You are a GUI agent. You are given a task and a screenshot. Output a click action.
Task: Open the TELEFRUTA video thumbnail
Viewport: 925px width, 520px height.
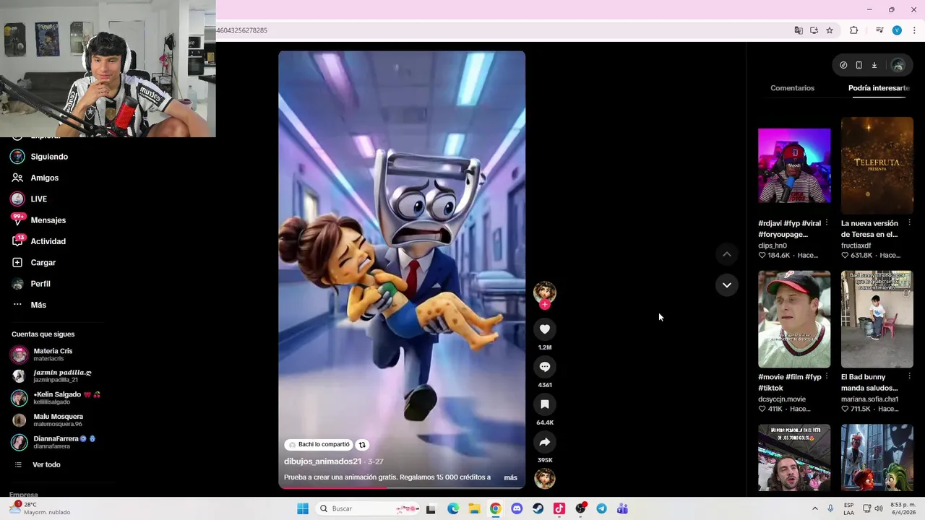tap(877, 166)
